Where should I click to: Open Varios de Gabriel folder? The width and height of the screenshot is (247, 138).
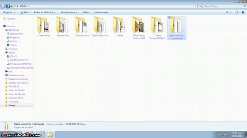click(x=16, y=90)
